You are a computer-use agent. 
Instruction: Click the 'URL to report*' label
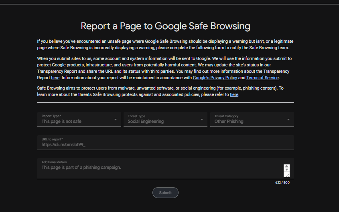pos(52,139)
